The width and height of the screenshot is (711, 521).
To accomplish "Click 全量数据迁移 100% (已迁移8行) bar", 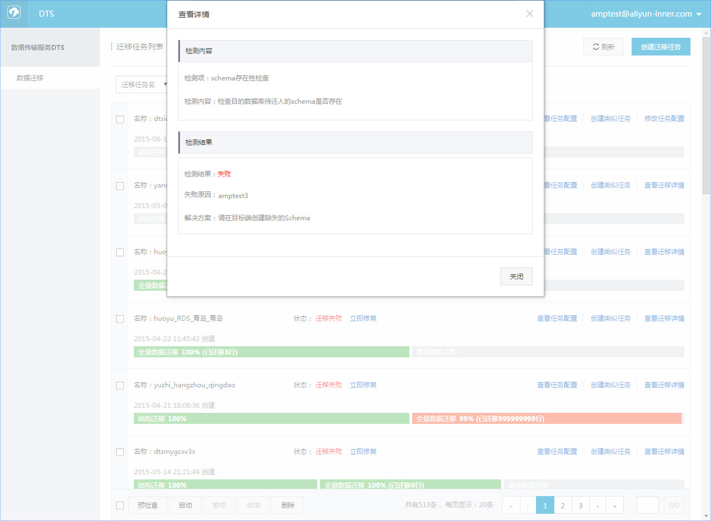I will (x=410, y=484).
